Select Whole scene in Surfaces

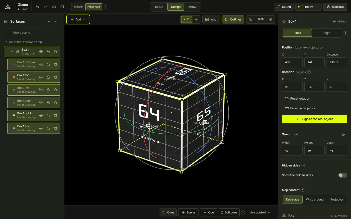32,33
